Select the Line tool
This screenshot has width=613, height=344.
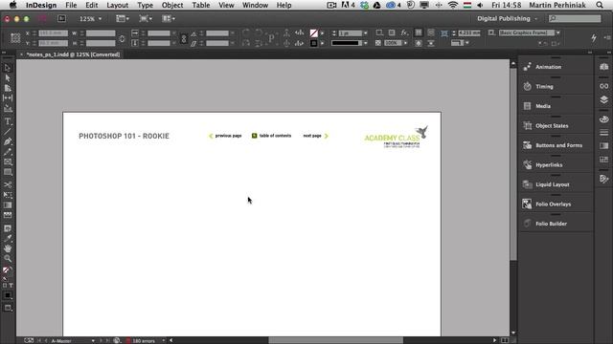[8, 132]
